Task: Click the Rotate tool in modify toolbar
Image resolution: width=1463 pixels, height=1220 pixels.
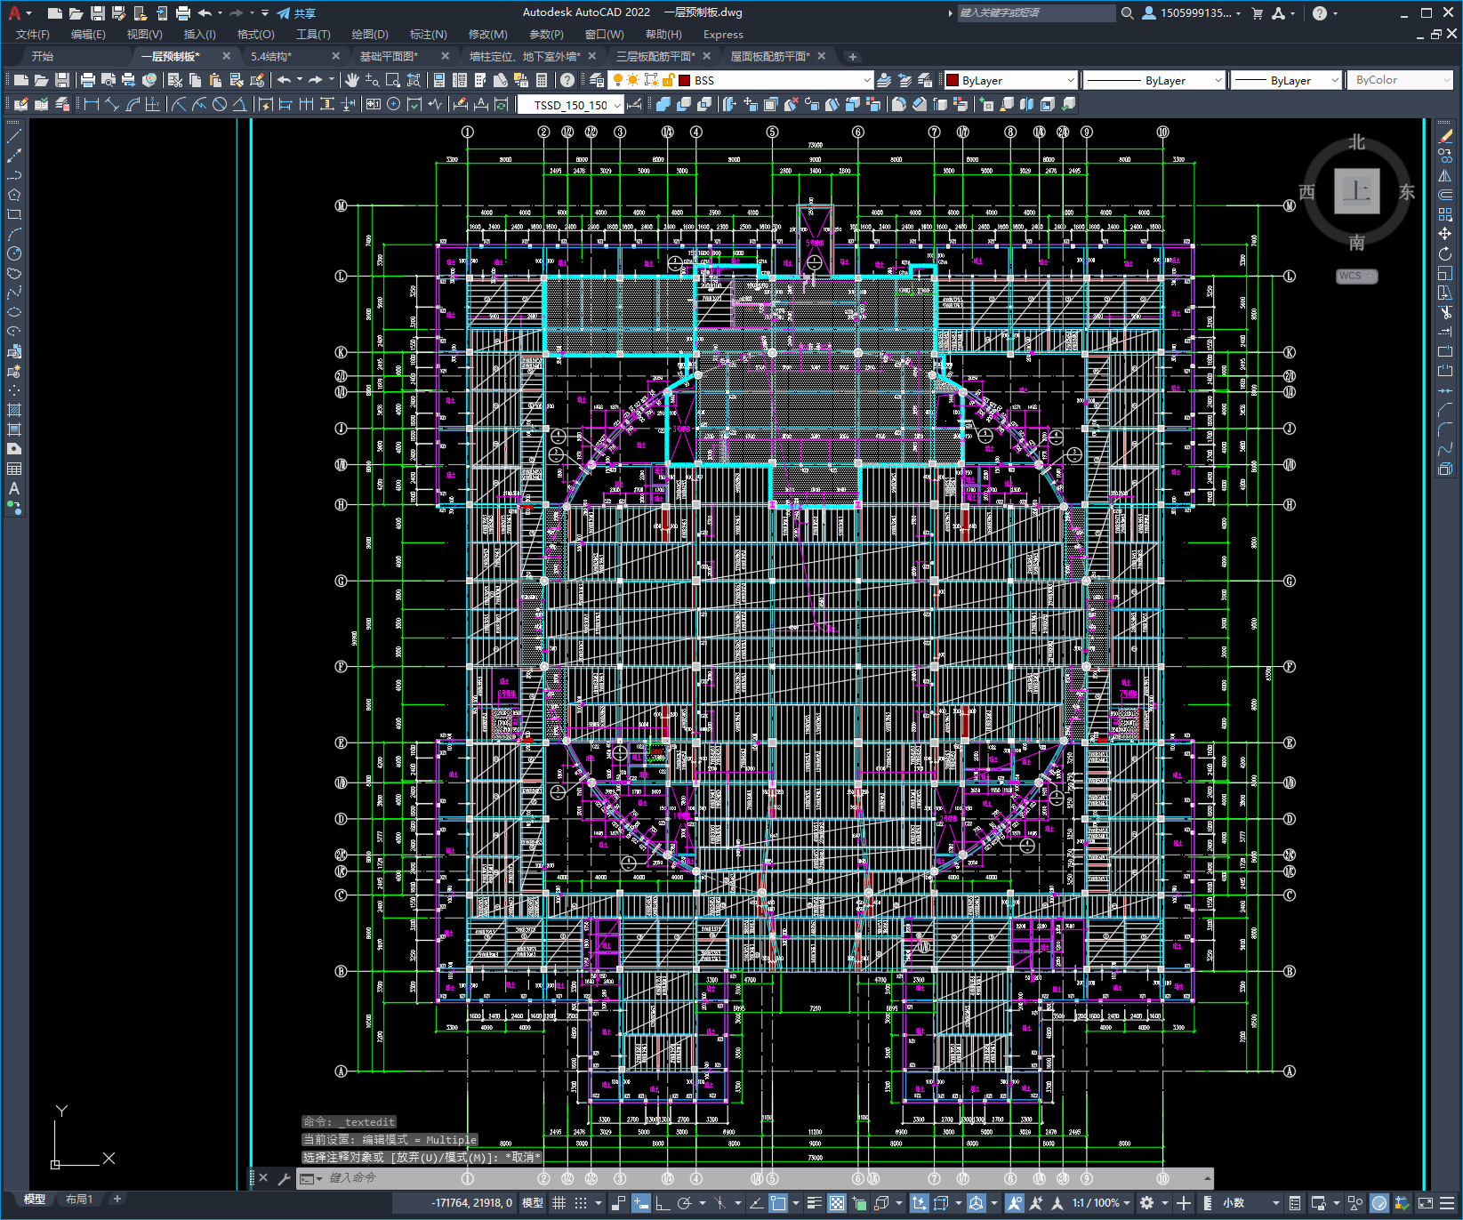Action: click(1445, 253)
